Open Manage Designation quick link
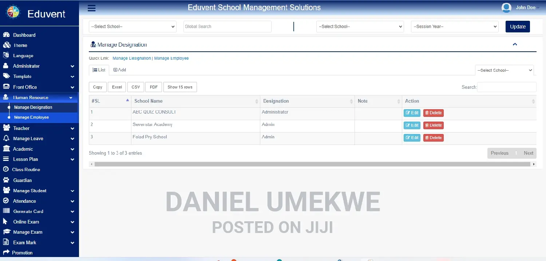546x261 pixels. tap(132, 58)
